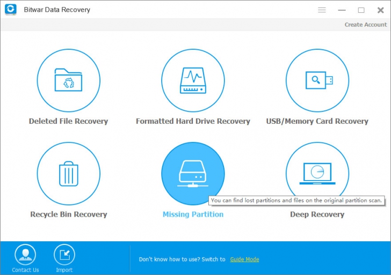The image size is (391, 275).
Task: Maximize the Bitwar window
Action: pos(361,10)
